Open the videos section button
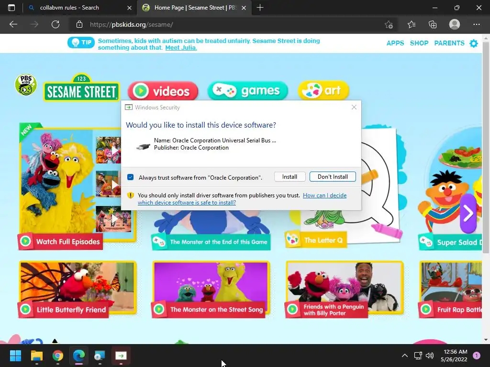 pyautogui.click(x=163, y=91)
